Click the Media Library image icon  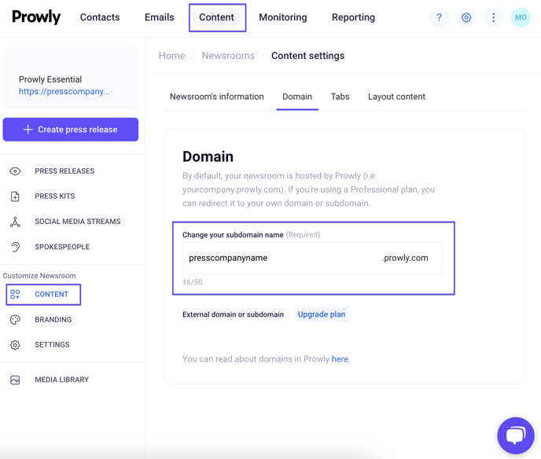click(x=15, y=380)
